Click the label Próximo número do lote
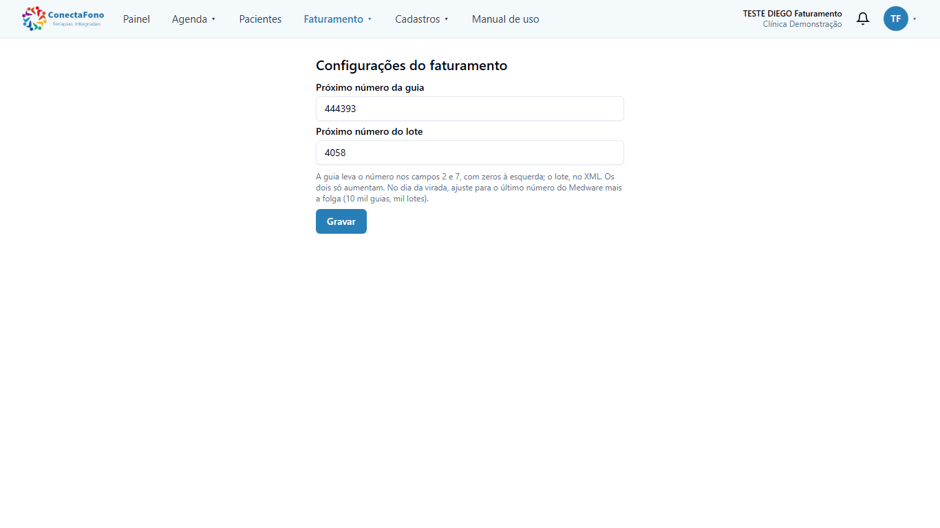This screenshot has height=528, width=940. [x=370, y=131]
